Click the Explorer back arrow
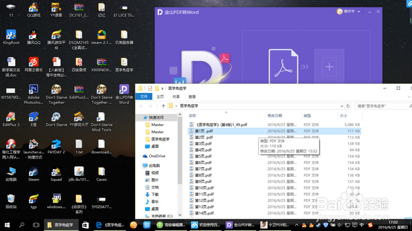Viewport: 412px width, 231px height. [x=141, y=106]
